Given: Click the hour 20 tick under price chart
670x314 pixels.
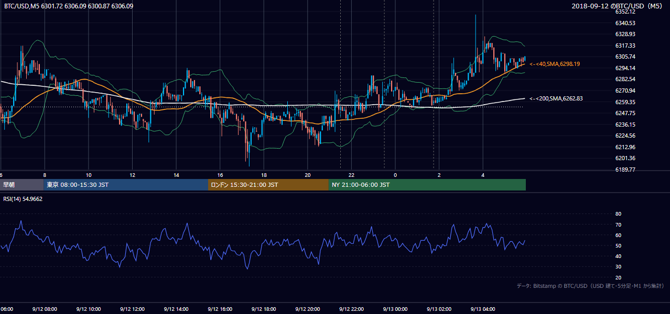Looking at the screenshot, I should point(308,175).
